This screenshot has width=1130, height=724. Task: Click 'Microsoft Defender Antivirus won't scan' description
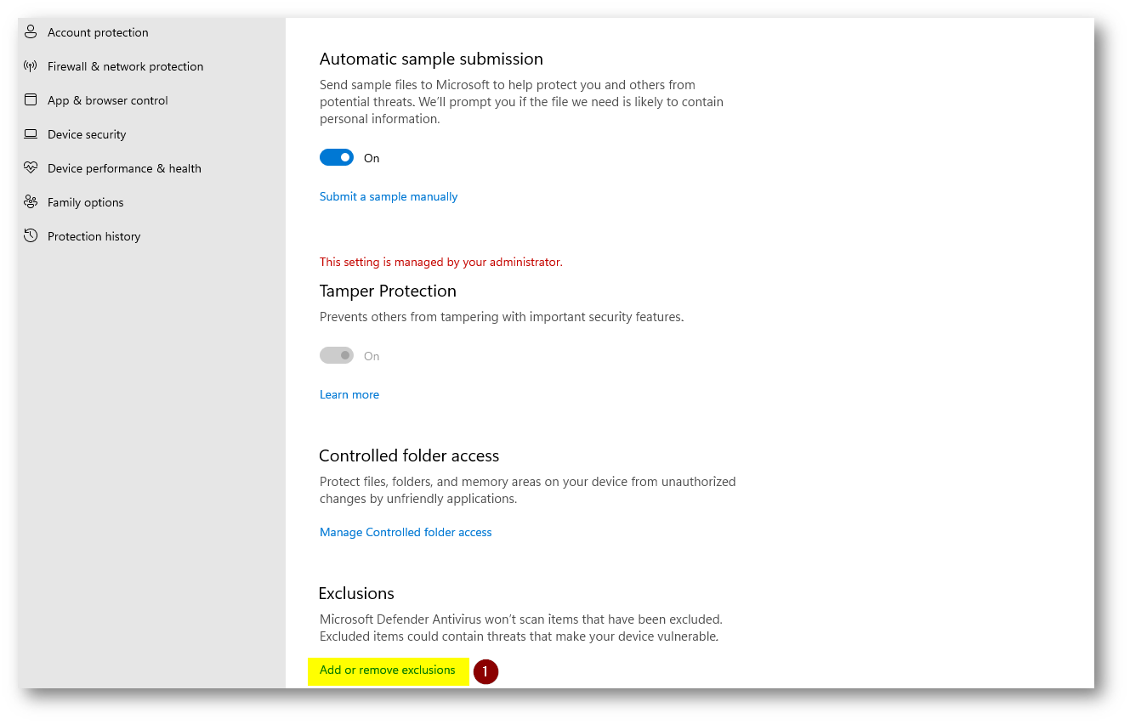(521, 628)
